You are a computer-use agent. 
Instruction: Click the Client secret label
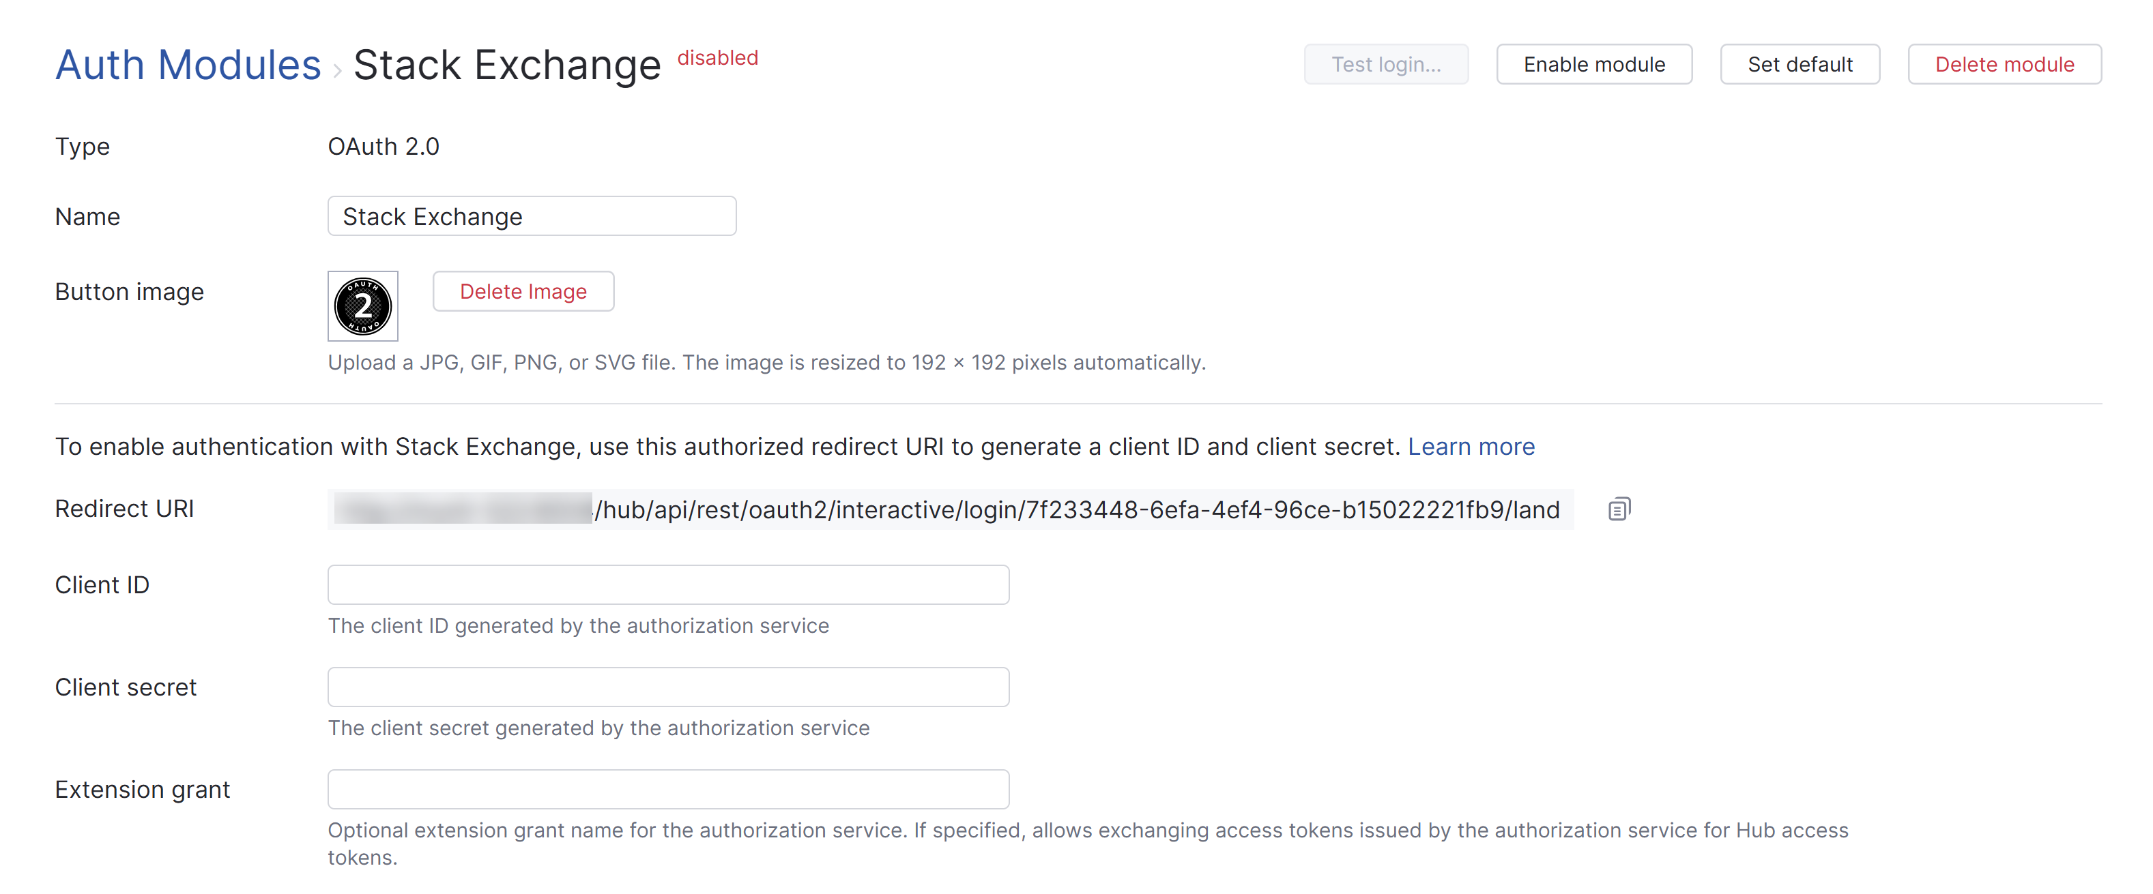point(126,687)
